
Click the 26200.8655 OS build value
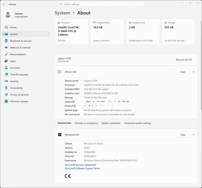pyautogui.click(x=90, y=156)
